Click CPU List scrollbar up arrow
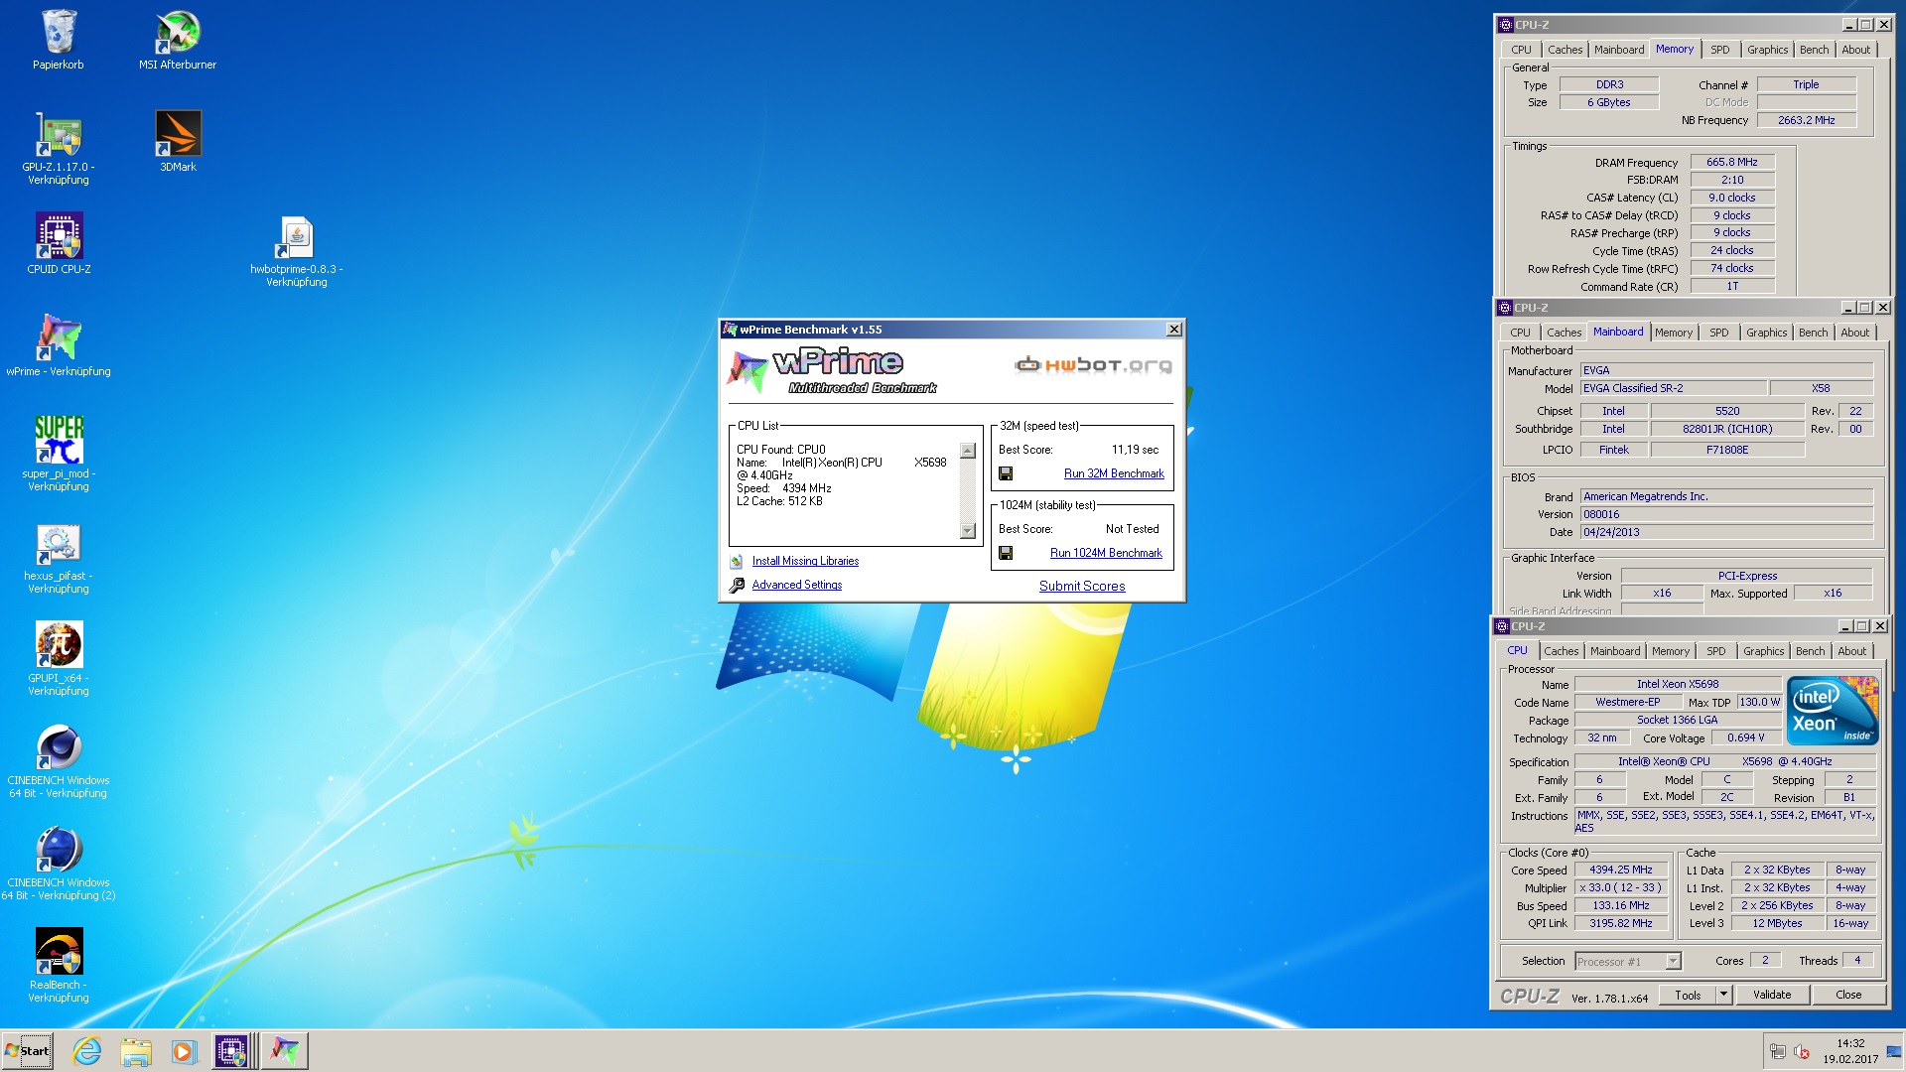 point(968,451)
